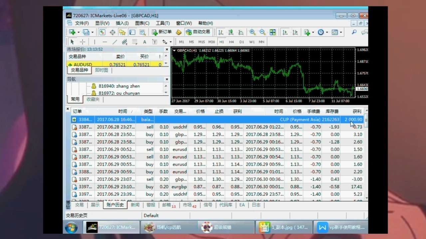Toggle the Terminal panel icon
Screen dimensions: 426x239
point(132,32)
